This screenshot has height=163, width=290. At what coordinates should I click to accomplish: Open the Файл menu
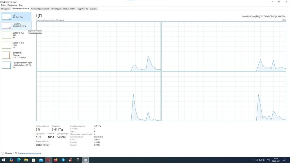pos(3,5)
